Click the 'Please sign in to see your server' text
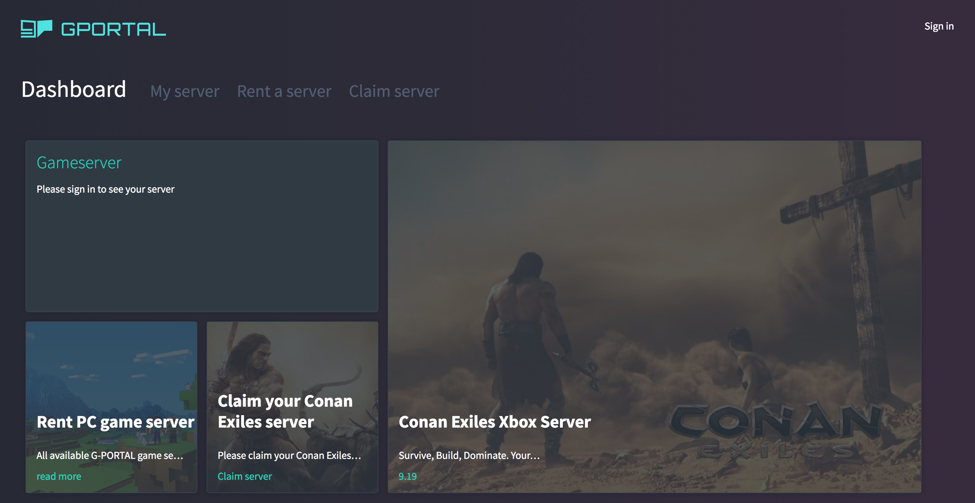The height and width of the screenshot is (503, 975). 105,189
